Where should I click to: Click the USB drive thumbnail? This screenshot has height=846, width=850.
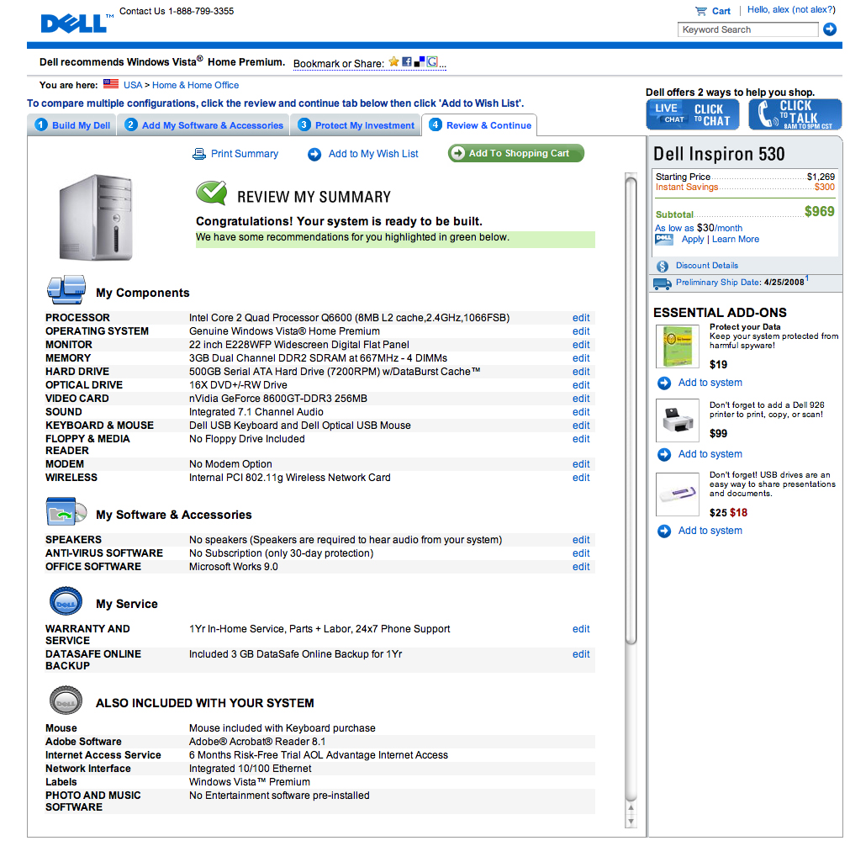click(677, 494)
